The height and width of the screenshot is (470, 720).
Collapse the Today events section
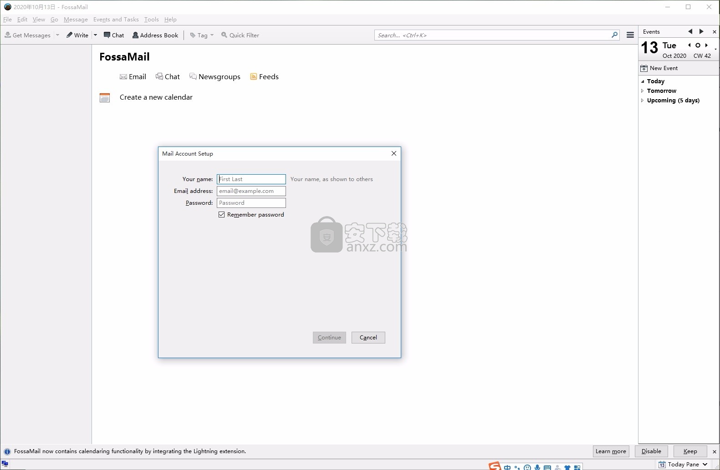643,81
